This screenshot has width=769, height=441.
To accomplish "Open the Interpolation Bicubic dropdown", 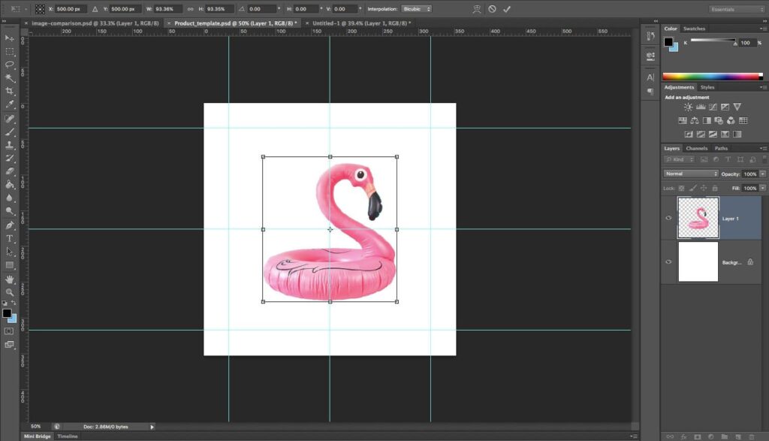I will click(x=416, y=9).
